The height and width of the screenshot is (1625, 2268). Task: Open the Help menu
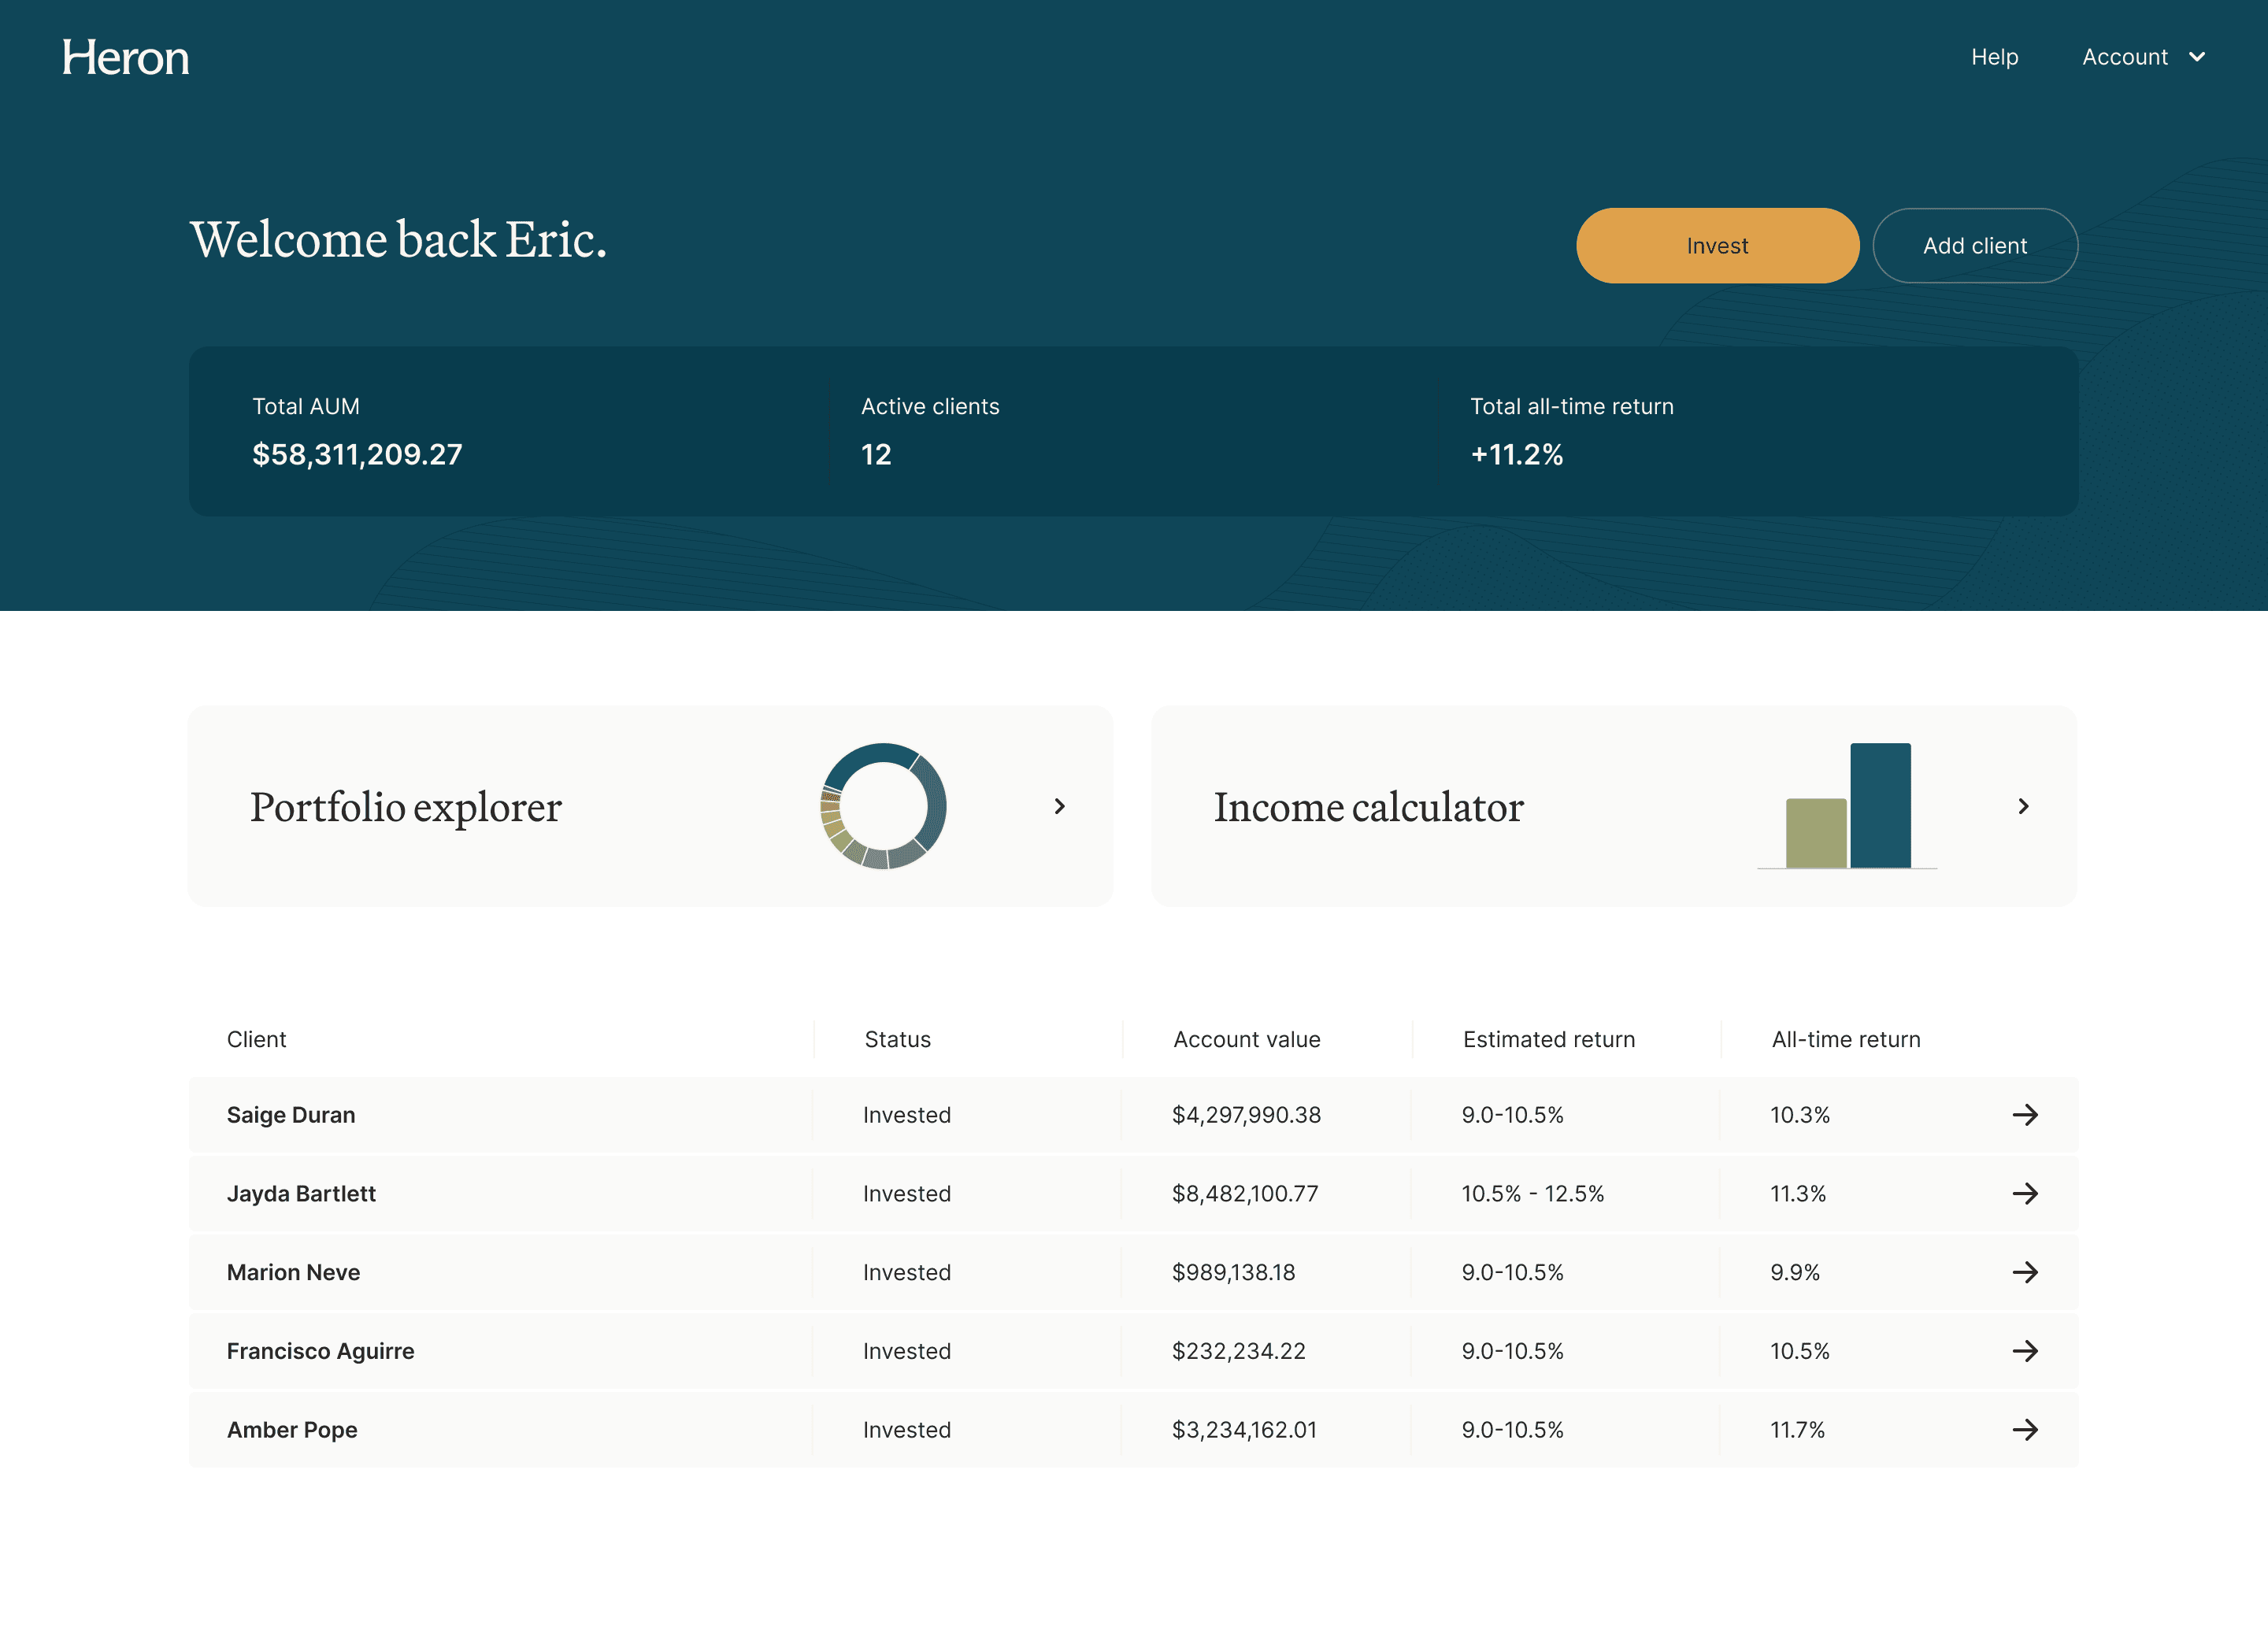1995,57
